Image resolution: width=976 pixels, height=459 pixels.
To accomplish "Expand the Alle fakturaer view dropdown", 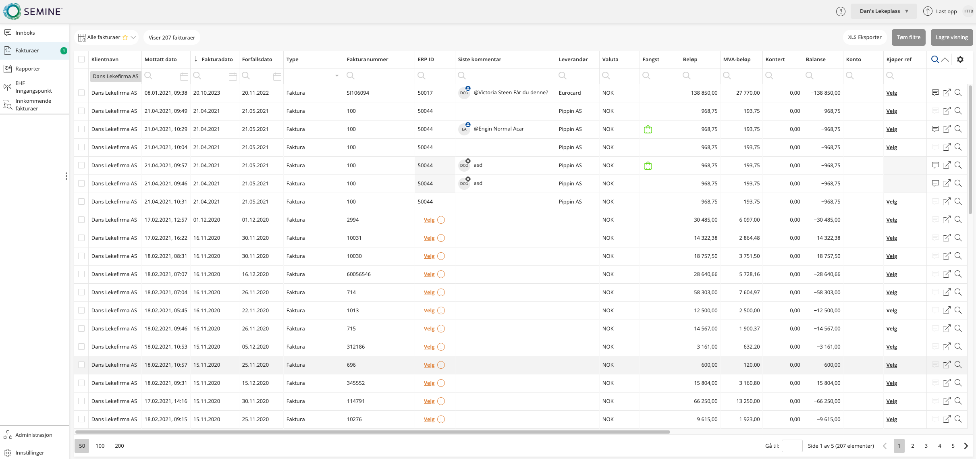I will tap(133, 37).
